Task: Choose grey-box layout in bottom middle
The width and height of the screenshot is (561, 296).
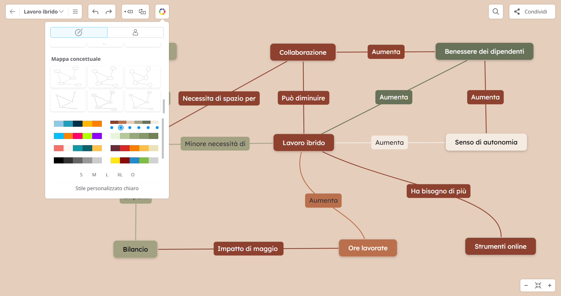Action: [105, 101]
